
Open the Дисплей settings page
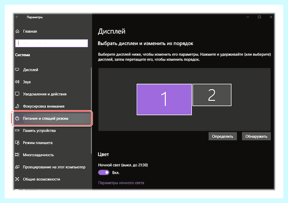point(31,70)
